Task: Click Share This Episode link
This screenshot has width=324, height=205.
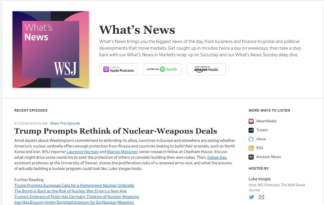Action: [x=65, y=123]
